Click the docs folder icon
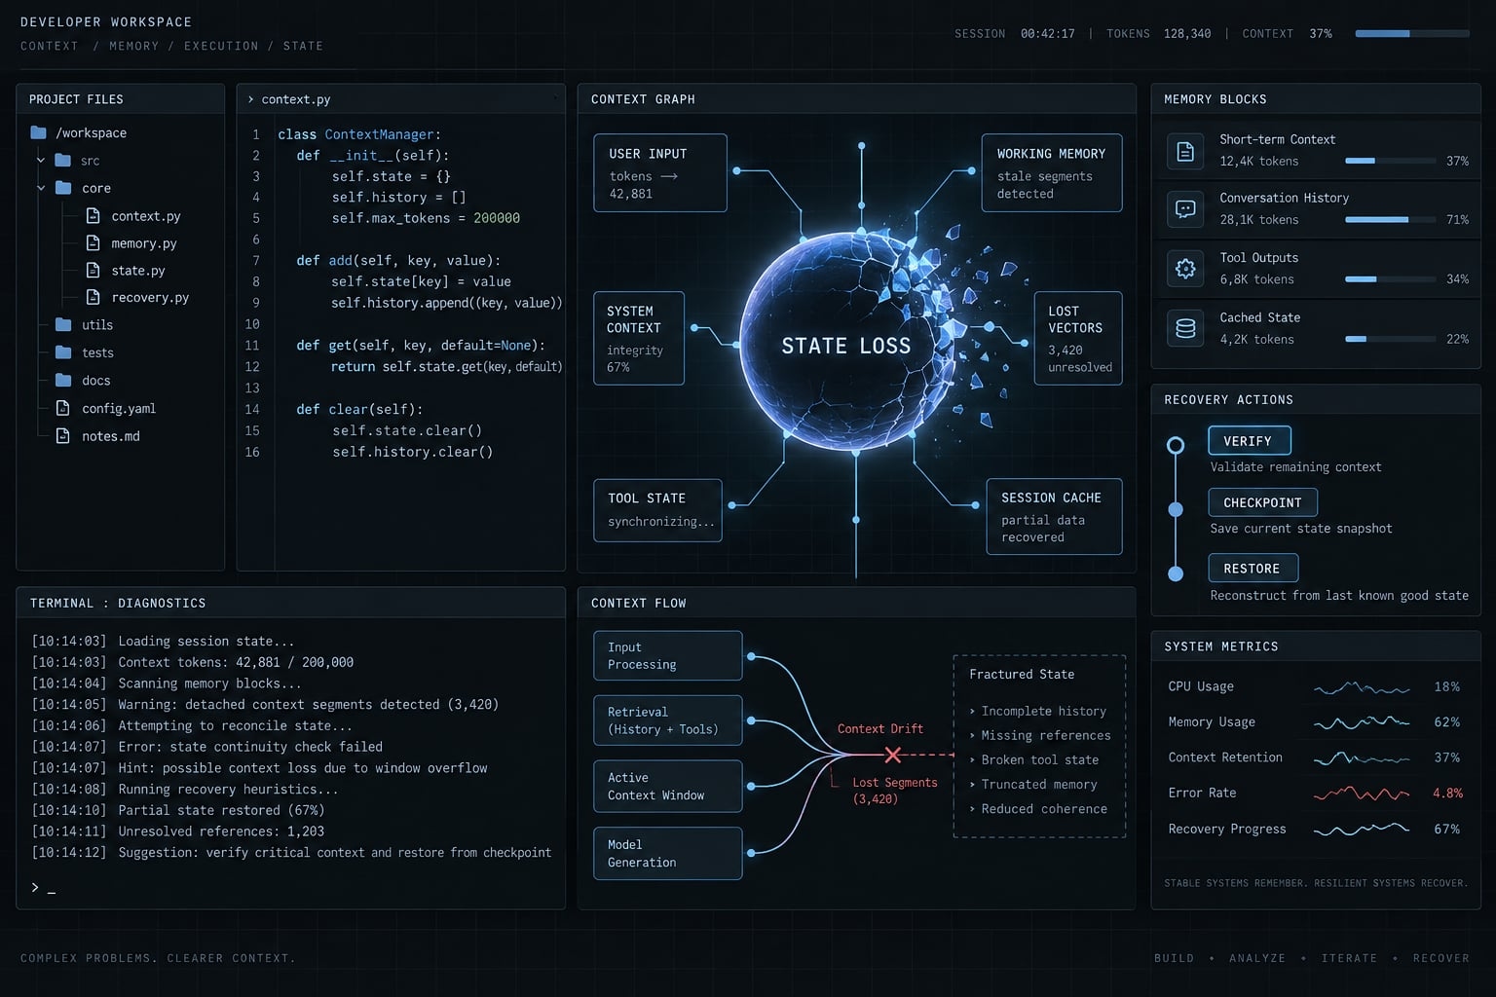Viewport: 1496px width, 997px height. (x=63, y=380)
